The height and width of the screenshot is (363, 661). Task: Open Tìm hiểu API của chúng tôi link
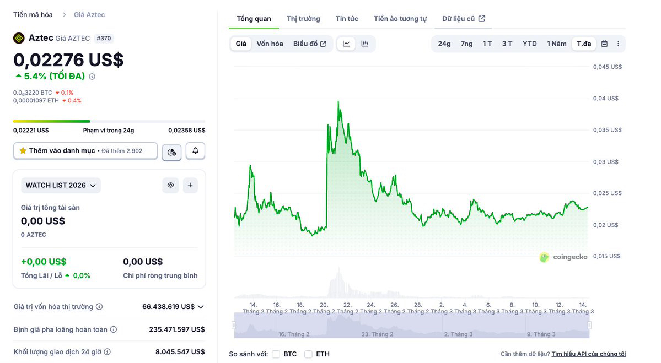[x=588, y=354]
